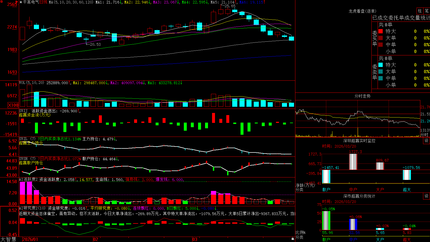Click the 共 0单 count in 委买单 section
This screenshot has height=242, width=430.
pyautogui.click(x=385, y=24)
